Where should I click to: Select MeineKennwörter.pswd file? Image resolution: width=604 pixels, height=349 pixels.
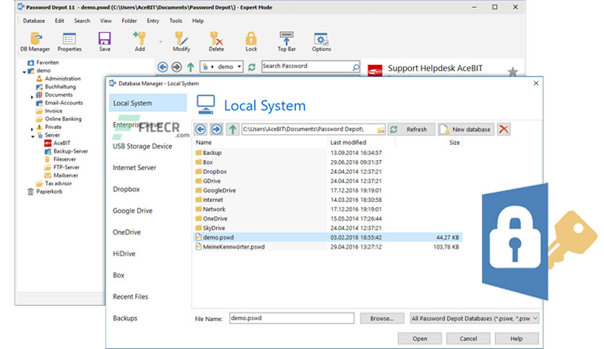click(x=328, y=247)
